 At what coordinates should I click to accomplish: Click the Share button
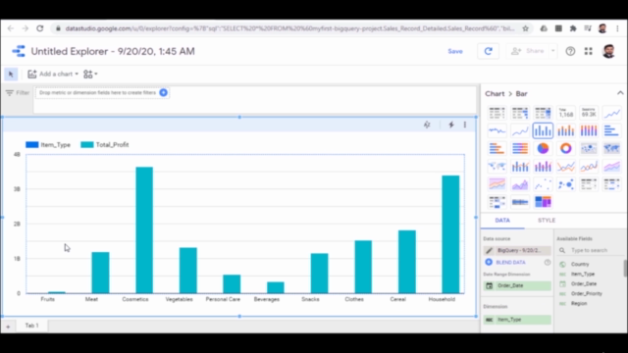529,51
